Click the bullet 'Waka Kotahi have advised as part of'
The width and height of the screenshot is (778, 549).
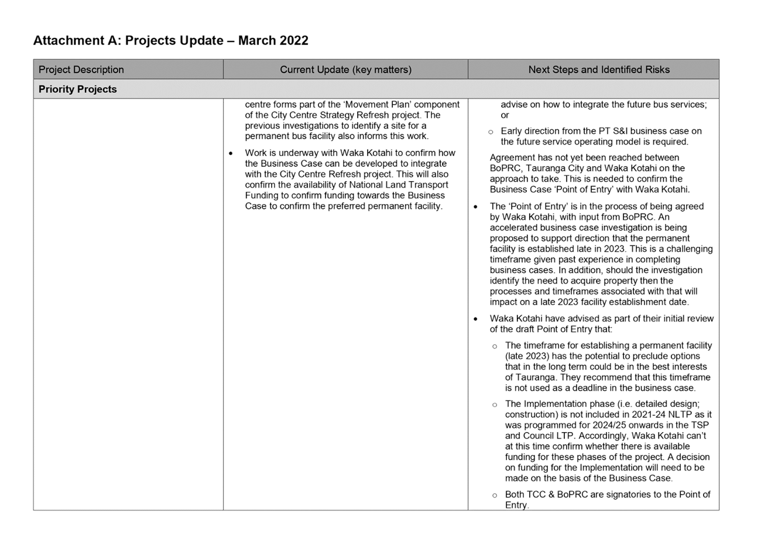tap(602, 324)
